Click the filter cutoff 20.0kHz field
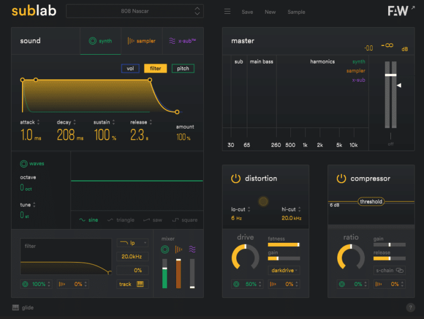The height and width of the screenshot is (319, 424). [132, 257]
